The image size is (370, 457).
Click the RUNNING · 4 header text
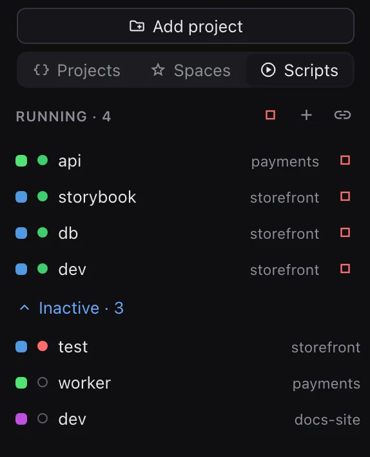pyautogui.click(x=63, y=117)
